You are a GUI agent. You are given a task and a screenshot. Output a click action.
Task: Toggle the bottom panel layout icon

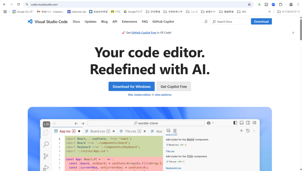242,123
